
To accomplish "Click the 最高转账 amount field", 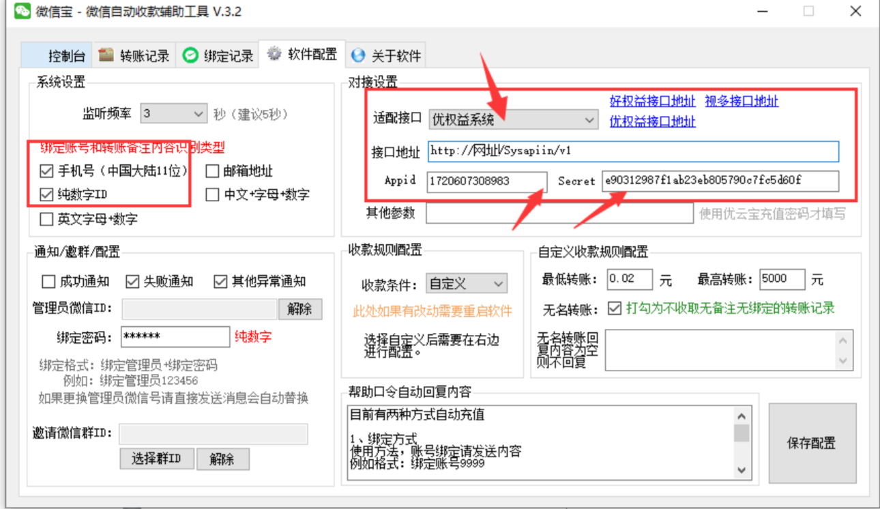I will [781, 279].
